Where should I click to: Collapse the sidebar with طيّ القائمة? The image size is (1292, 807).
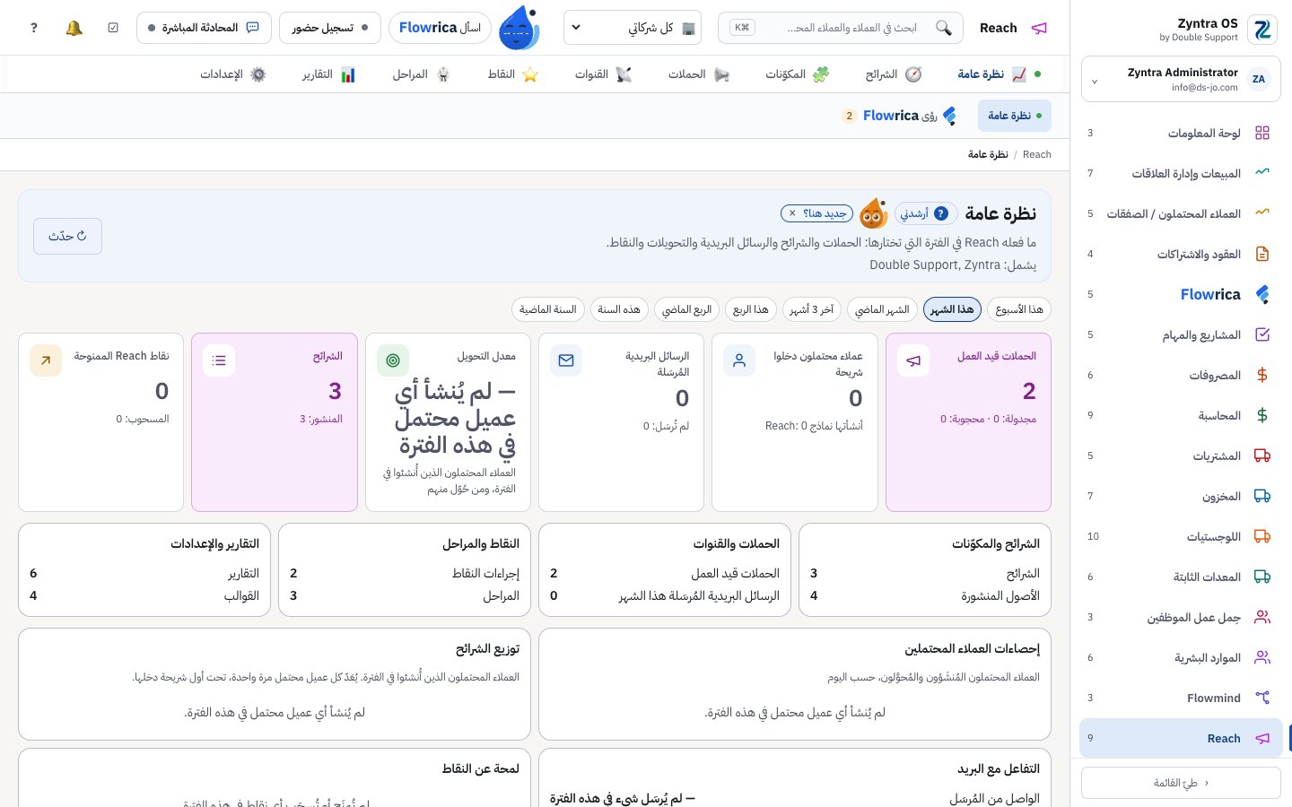click(1181, 783)
